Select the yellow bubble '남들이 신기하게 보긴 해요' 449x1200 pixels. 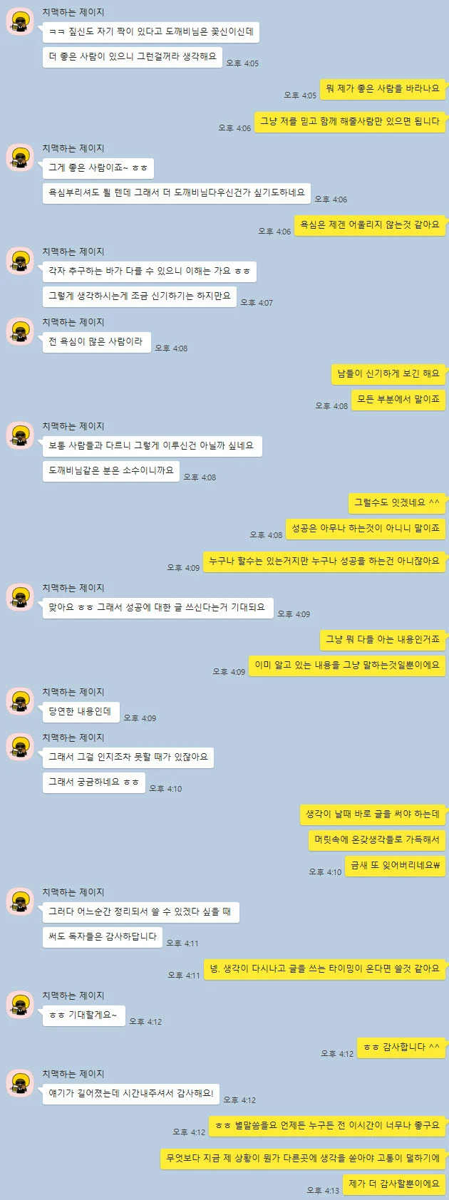(x=388, y=374)
